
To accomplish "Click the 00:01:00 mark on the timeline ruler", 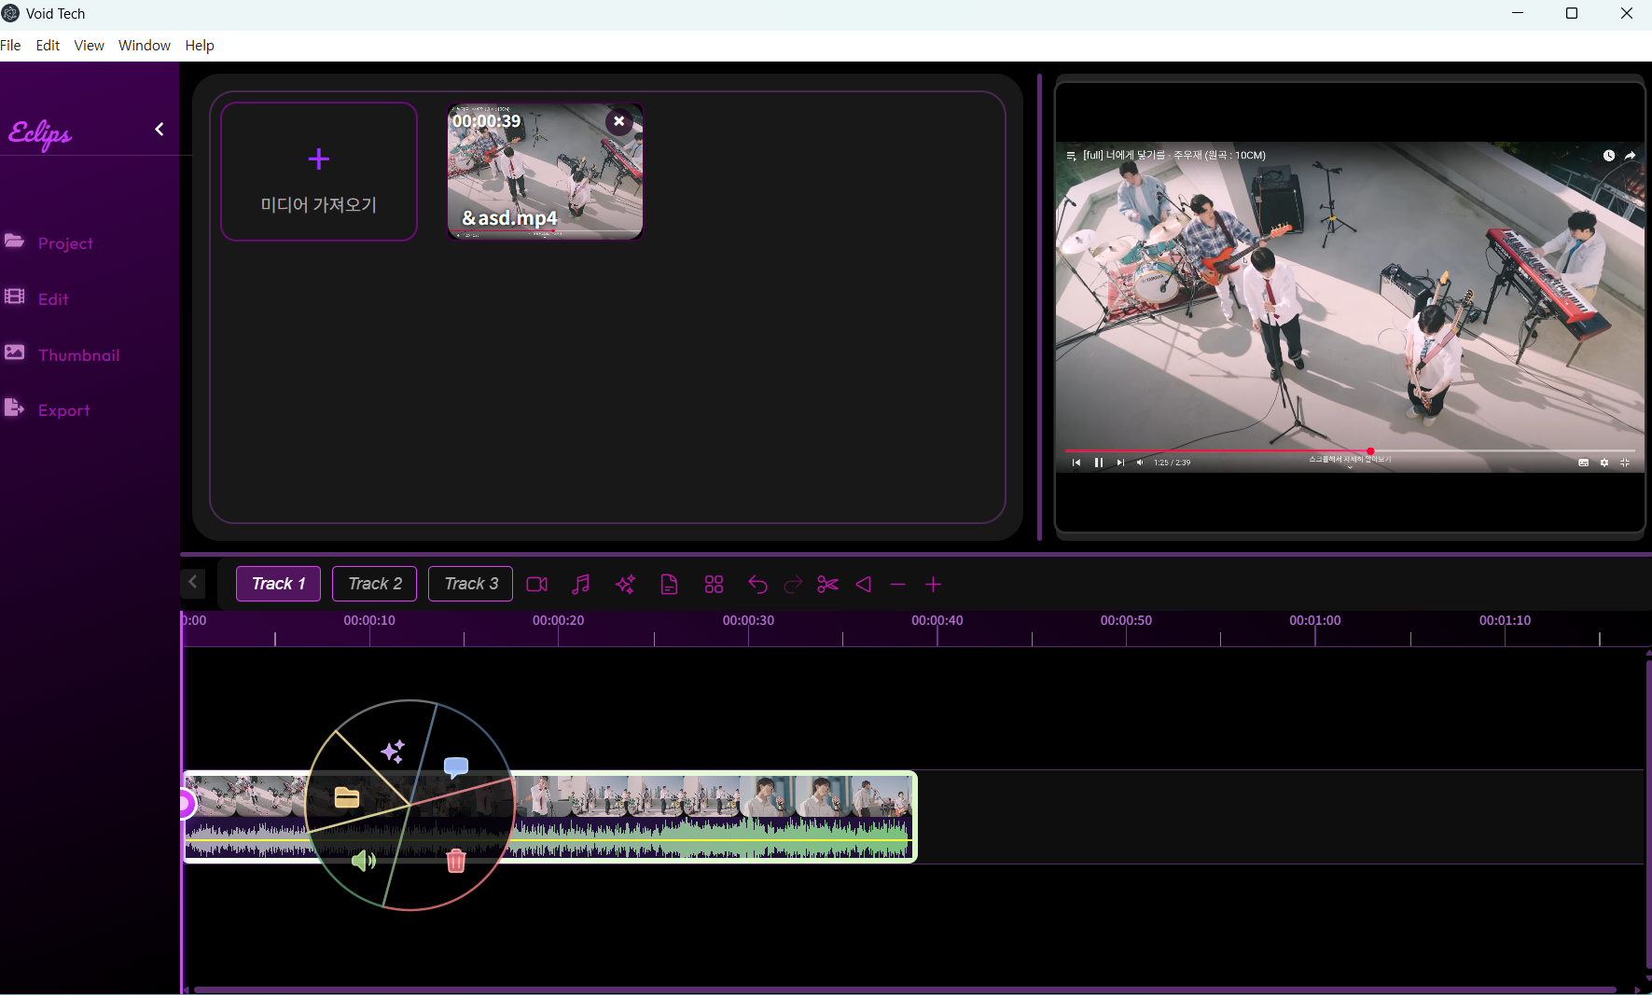I will pyautogui.click(x=1315, y=621).
